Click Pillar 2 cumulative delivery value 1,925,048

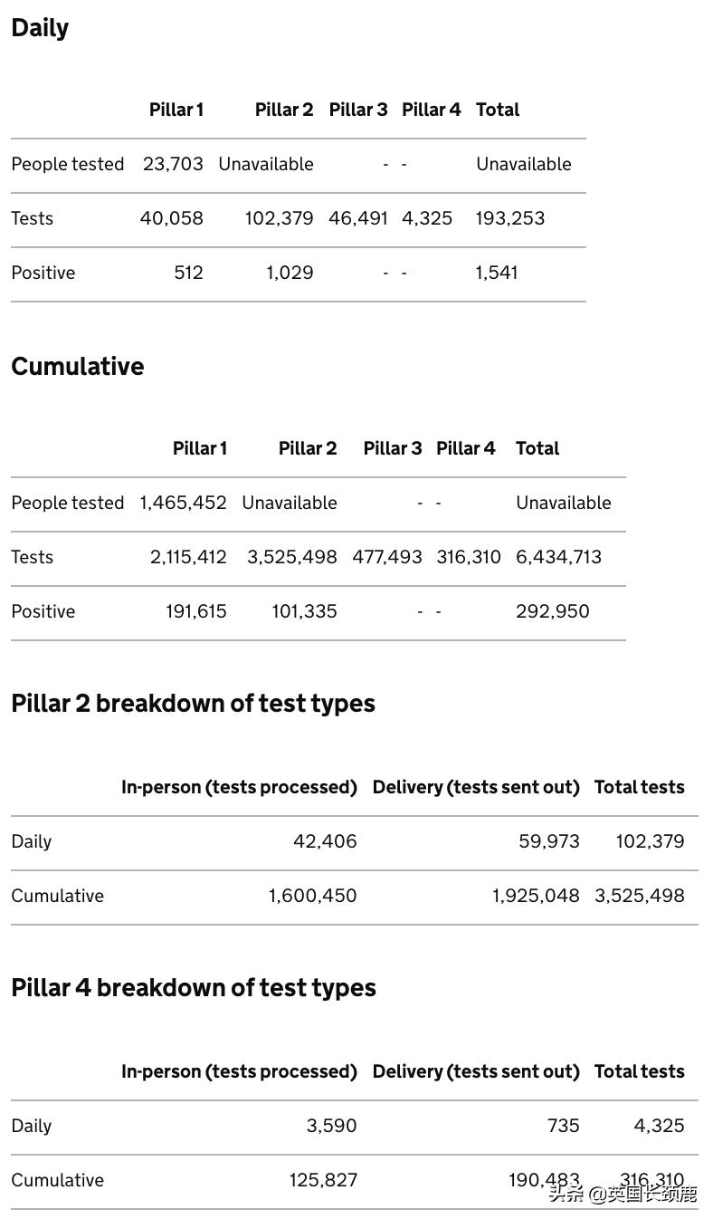tap(536, 896)
